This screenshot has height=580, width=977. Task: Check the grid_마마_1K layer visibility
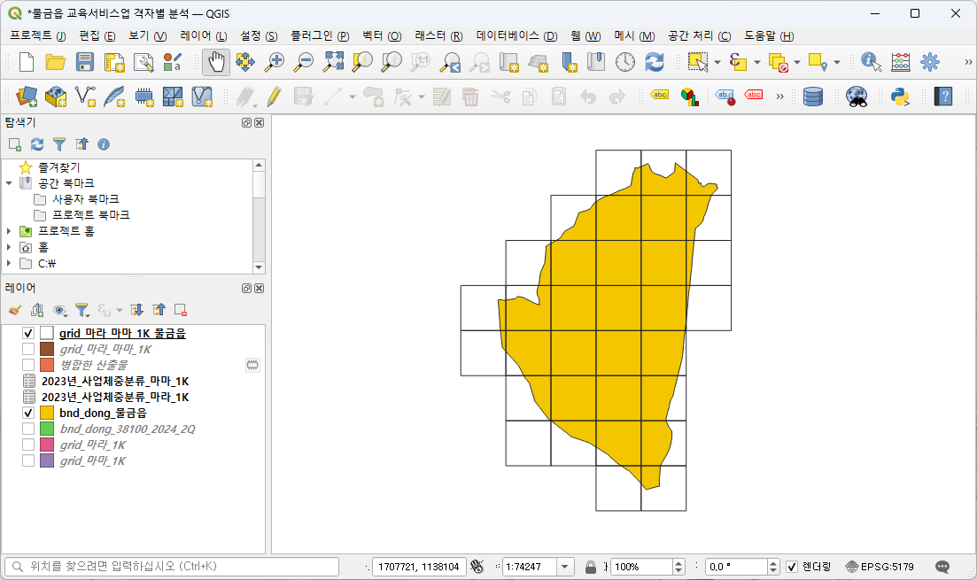[28, 461]
